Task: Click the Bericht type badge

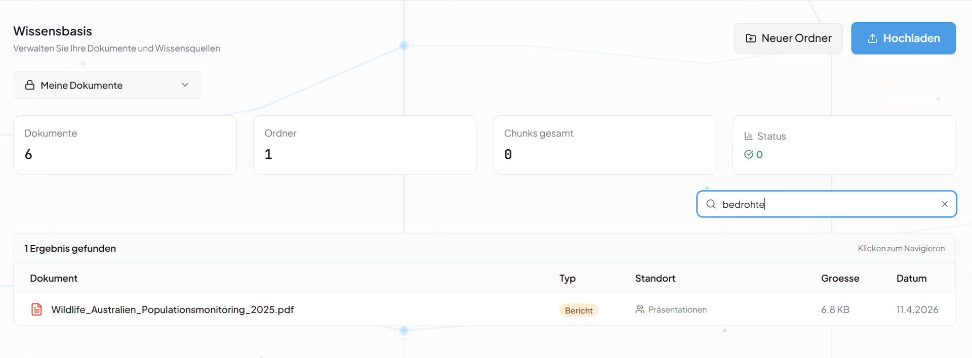Action: click(x=578, y=310)
